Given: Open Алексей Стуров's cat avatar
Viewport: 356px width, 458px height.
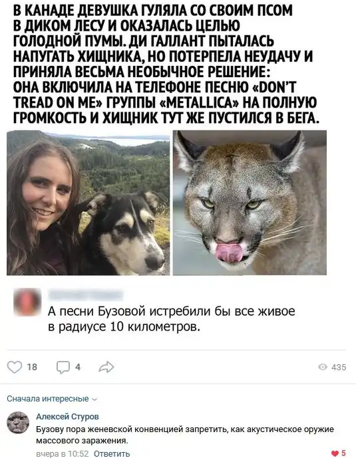Looking at the screenshot, I should click(18, 422).
